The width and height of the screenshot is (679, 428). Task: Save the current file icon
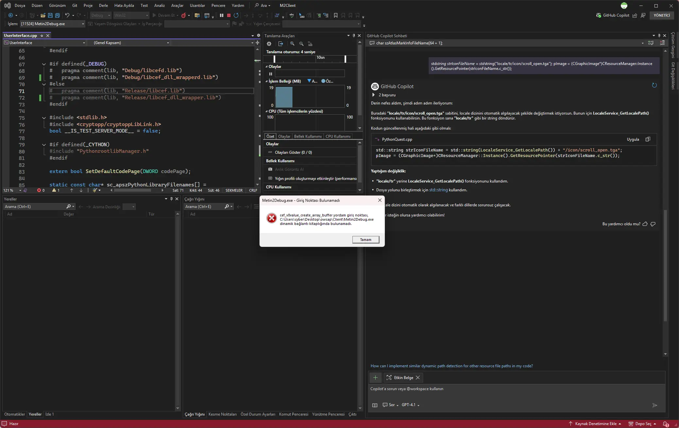click(50, 15)
